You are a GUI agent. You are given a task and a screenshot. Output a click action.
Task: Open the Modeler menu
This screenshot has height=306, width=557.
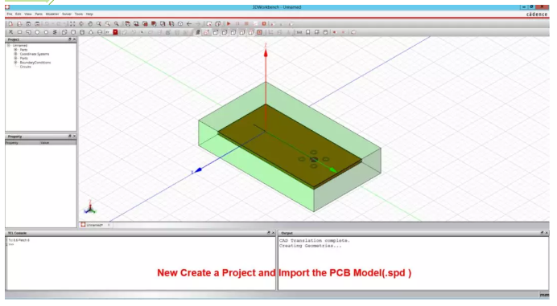pos(52,14)
